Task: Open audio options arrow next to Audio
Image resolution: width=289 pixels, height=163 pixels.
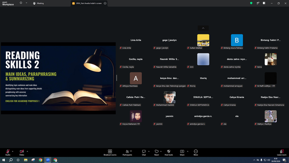Action: point(13,151)
